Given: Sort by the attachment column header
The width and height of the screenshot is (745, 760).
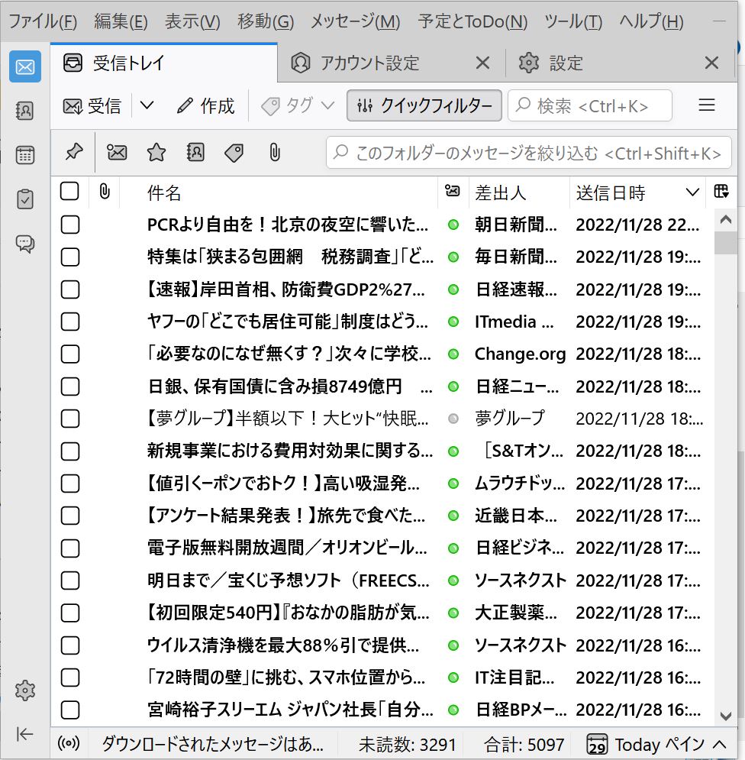Looking at the screenshot, I should pos(105,192).
